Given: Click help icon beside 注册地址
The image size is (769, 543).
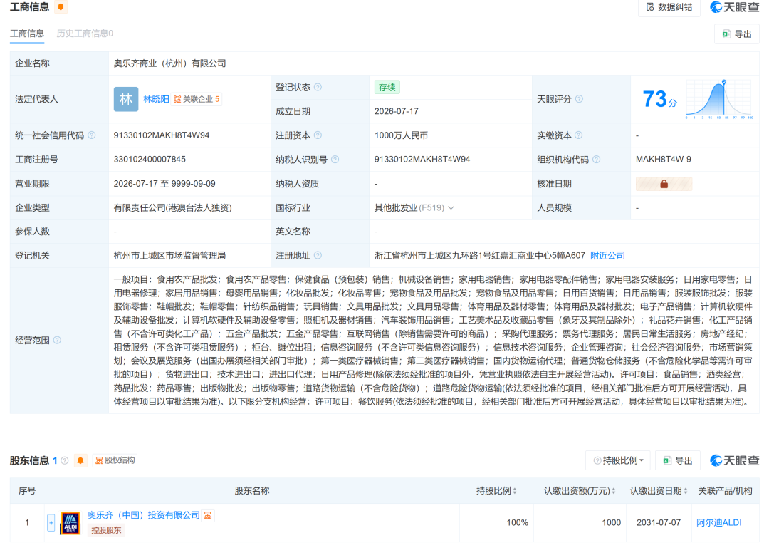Looking at the screenshot, I should [x=318, y=255].
